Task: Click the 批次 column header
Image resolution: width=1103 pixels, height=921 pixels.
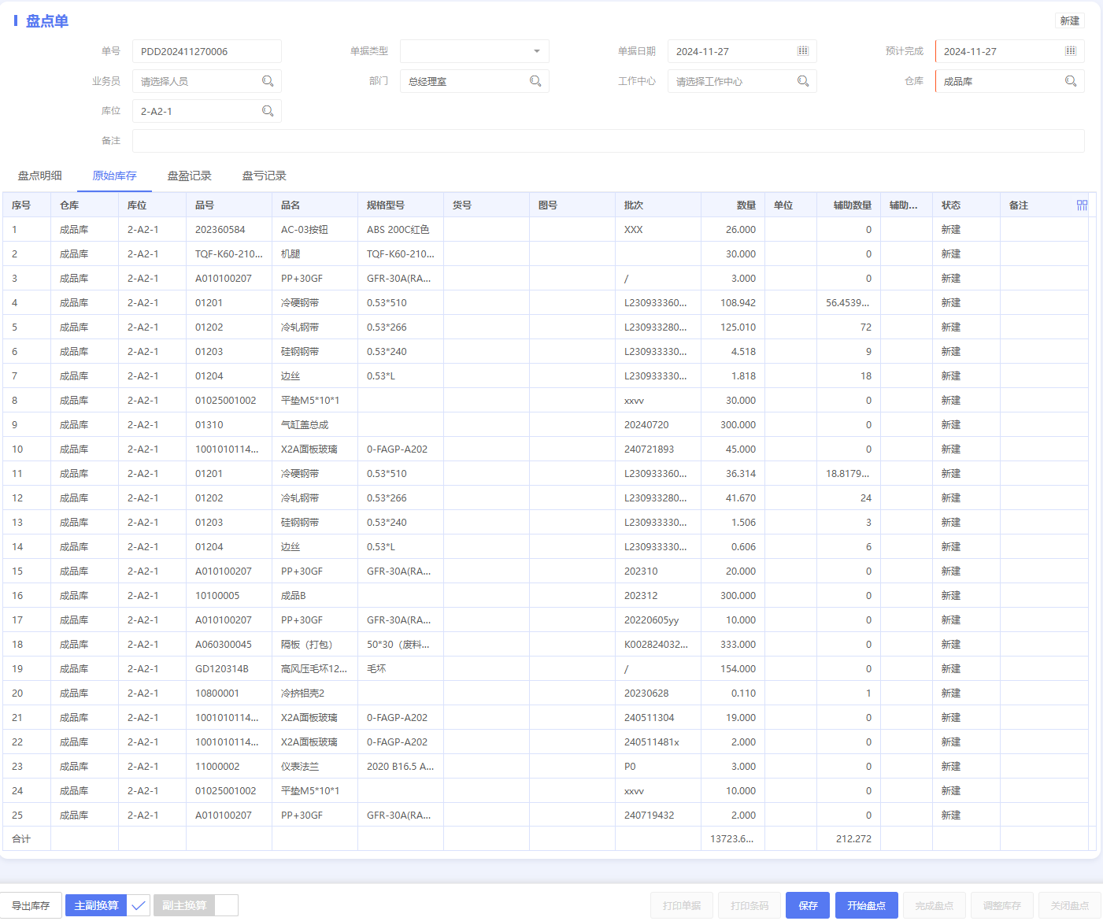Action: tap(658, 205)
